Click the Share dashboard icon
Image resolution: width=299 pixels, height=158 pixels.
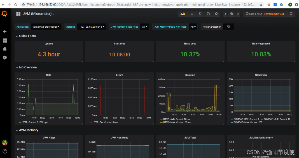pyautogui.click(x=200, y=14)
